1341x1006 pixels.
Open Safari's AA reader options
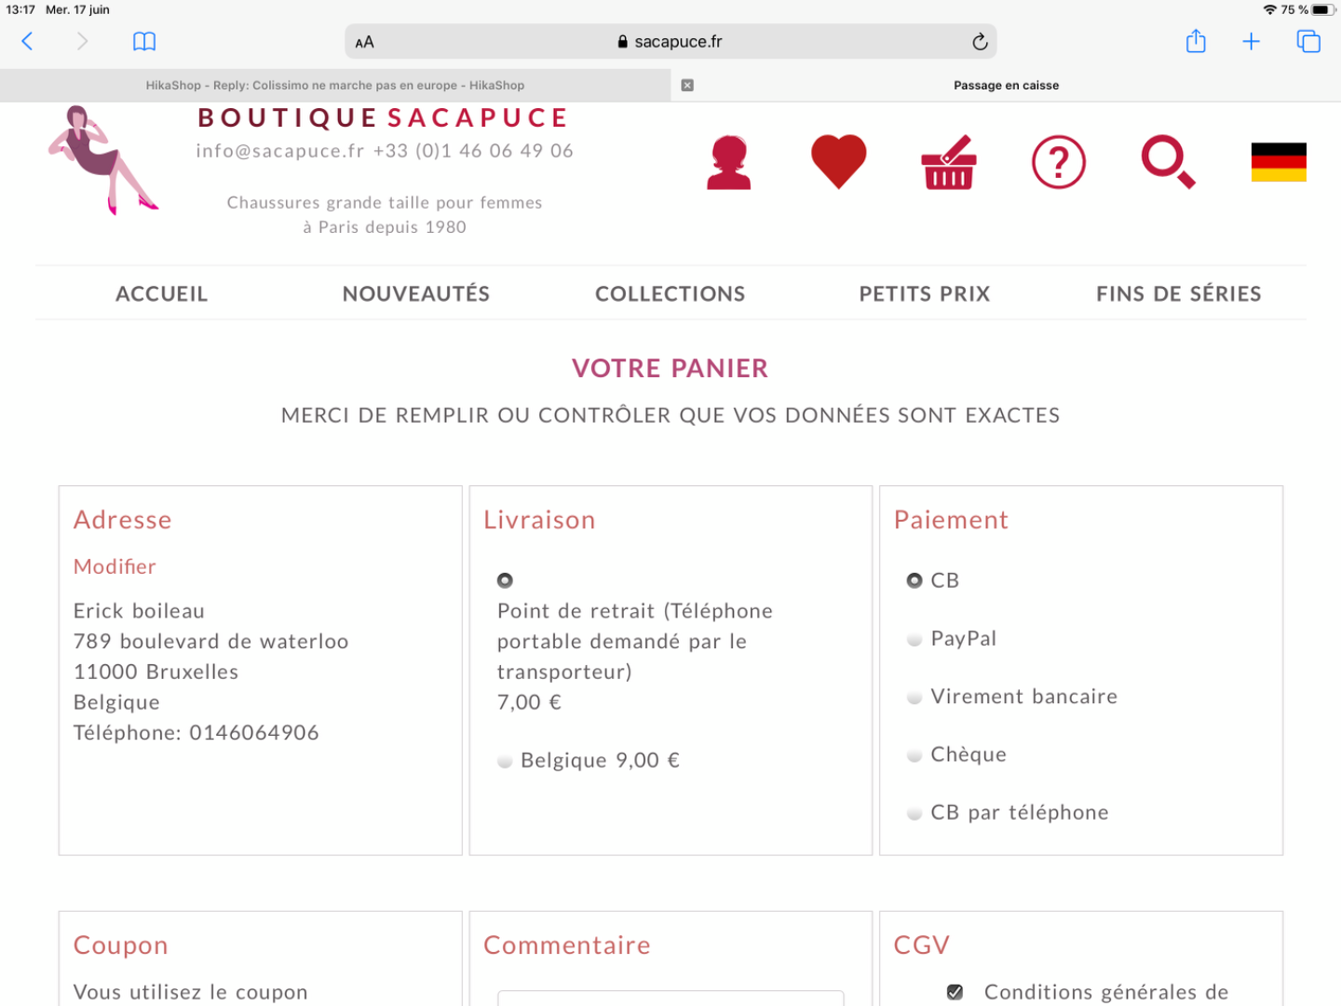click(364, 42)
